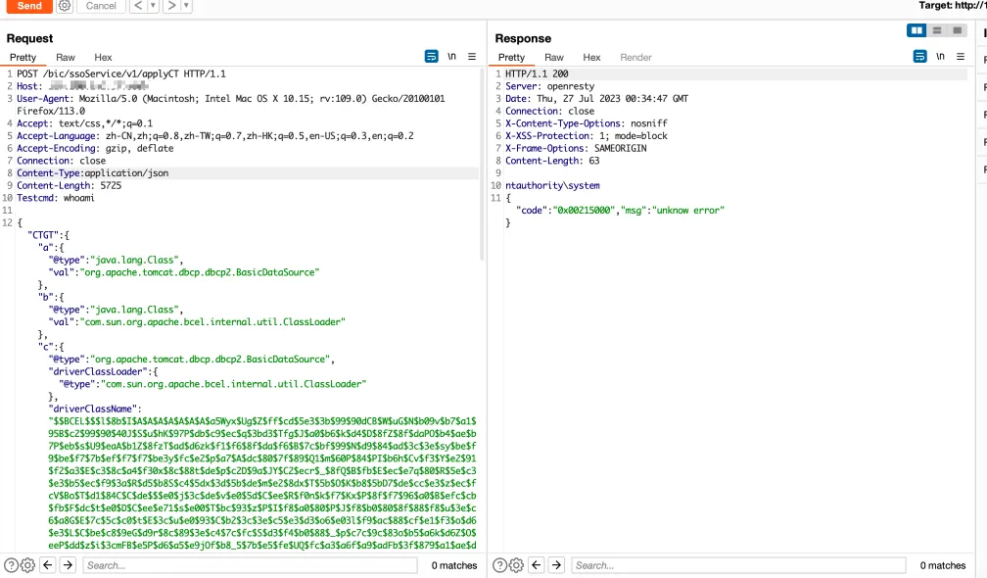Click the Content-Length: 63 response header
Screen dimensions: 987x578
point(552,161)
